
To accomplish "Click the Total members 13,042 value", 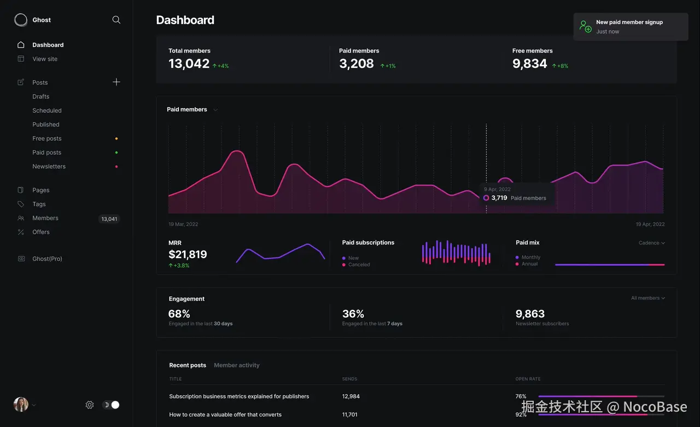I will (189, 64).
